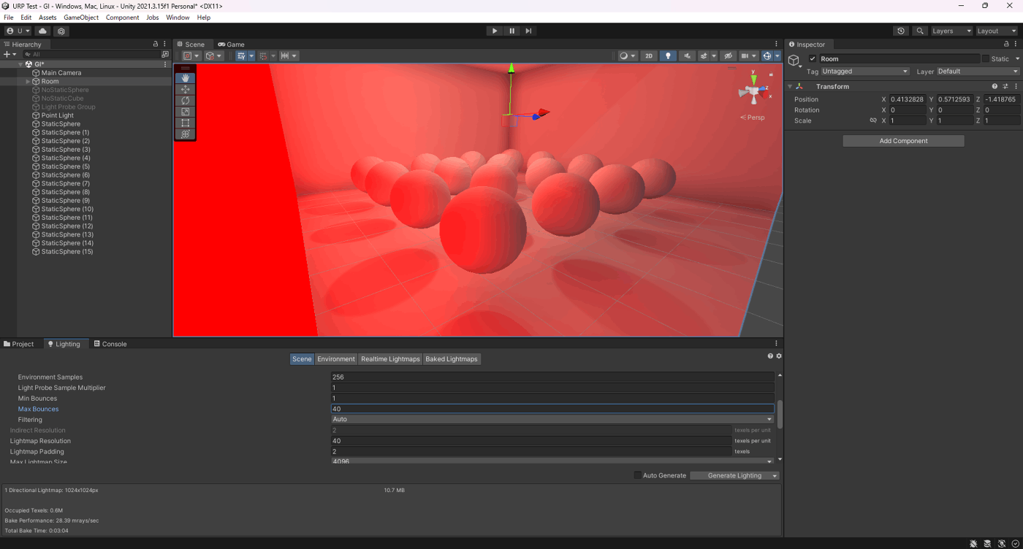The height and width of the screenshot is (549, 1023).
Task: Collapse the GI scene in Hierarchy
Action: click(20, 64)
